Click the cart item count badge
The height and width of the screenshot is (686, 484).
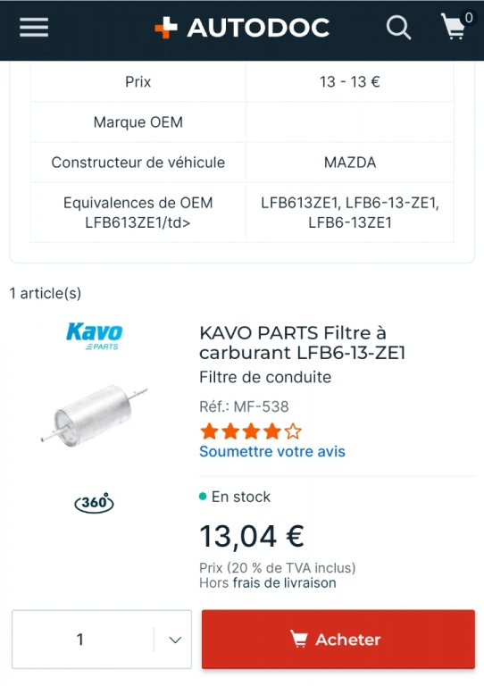pyautogui.click(x=469, y=18)
